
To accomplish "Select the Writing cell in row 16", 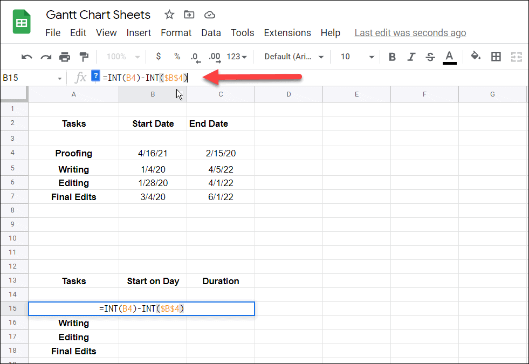I will (73, 323).
